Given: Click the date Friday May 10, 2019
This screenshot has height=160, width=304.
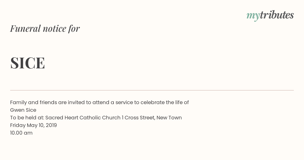Looking at the screenshot, I should [x=33, y=125].
